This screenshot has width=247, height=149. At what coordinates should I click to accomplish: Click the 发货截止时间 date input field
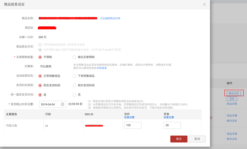point(50,104)
